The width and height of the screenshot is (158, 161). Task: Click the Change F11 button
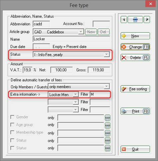(135, 47)
